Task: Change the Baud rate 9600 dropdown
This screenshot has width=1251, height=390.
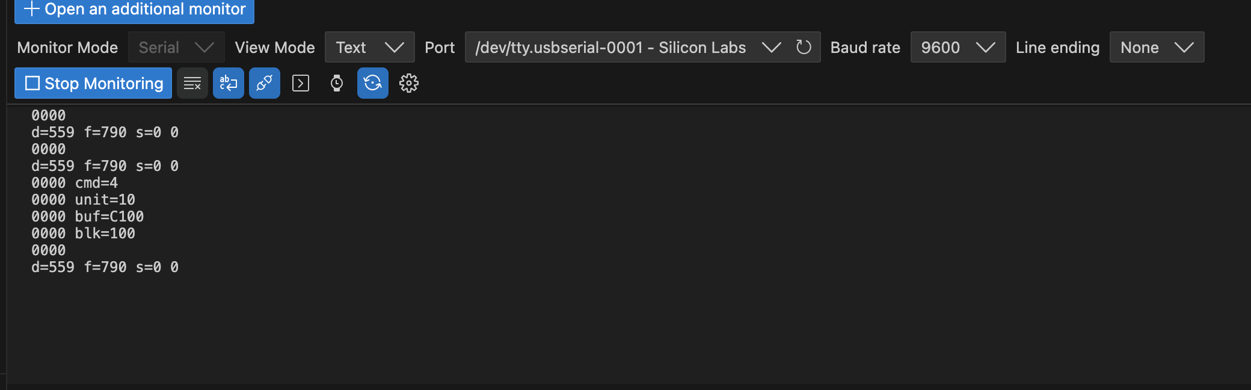Action: (958, 47)
